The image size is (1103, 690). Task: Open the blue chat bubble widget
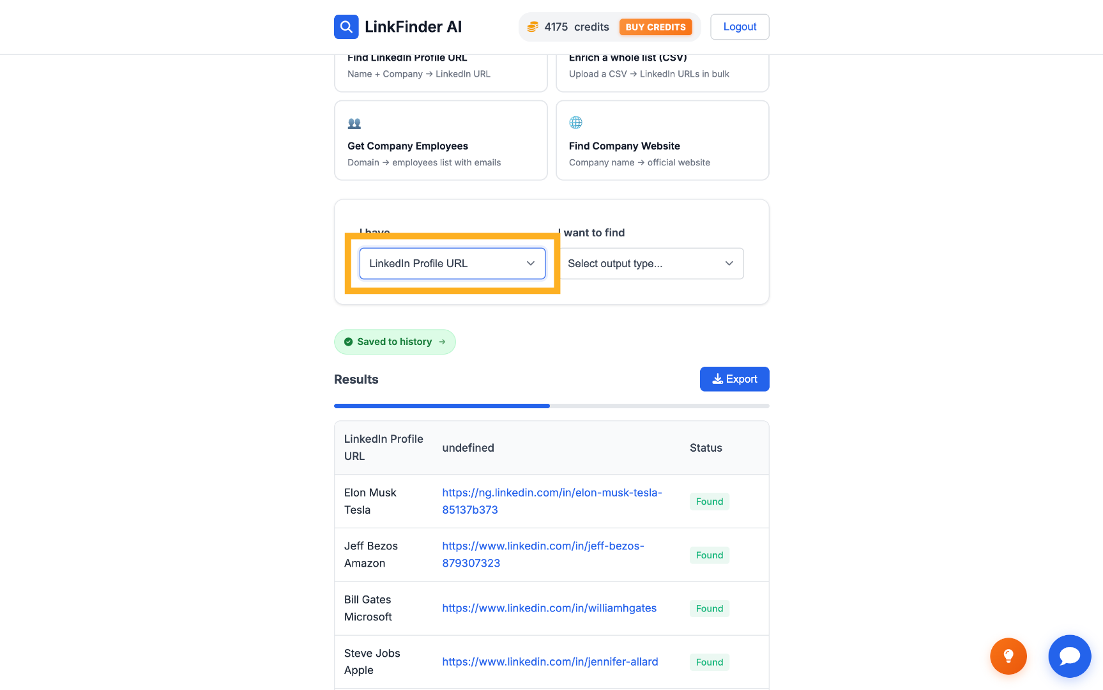[x=1070, y=656]
